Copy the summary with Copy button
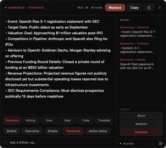This screenshot has width=166, height=148. (134, 8)
